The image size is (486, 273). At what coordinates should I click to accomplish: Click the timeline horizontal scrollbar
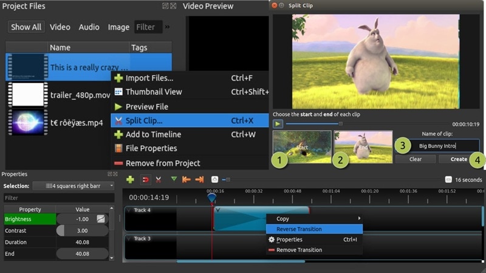tap(241, 261)
